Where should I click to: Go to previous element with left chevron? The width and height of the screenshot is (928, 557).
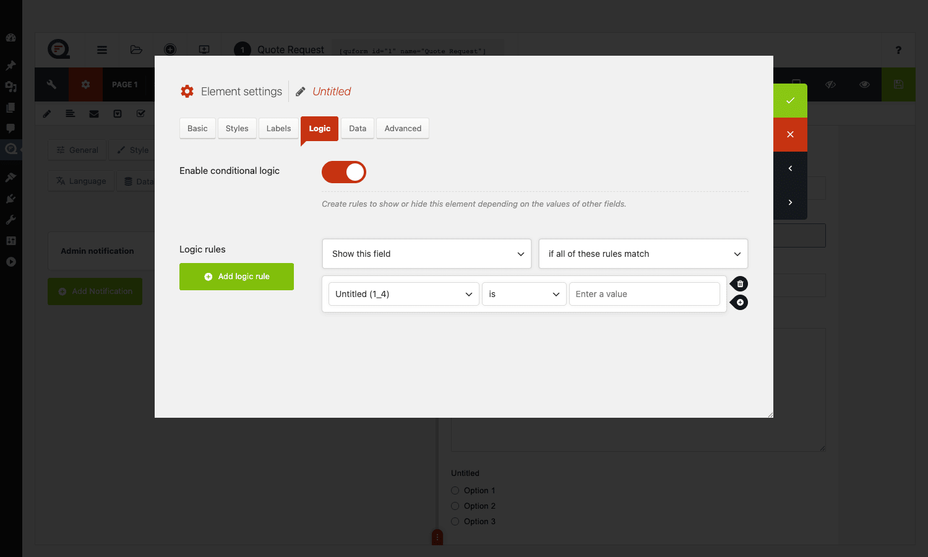[x=790, y=168]
